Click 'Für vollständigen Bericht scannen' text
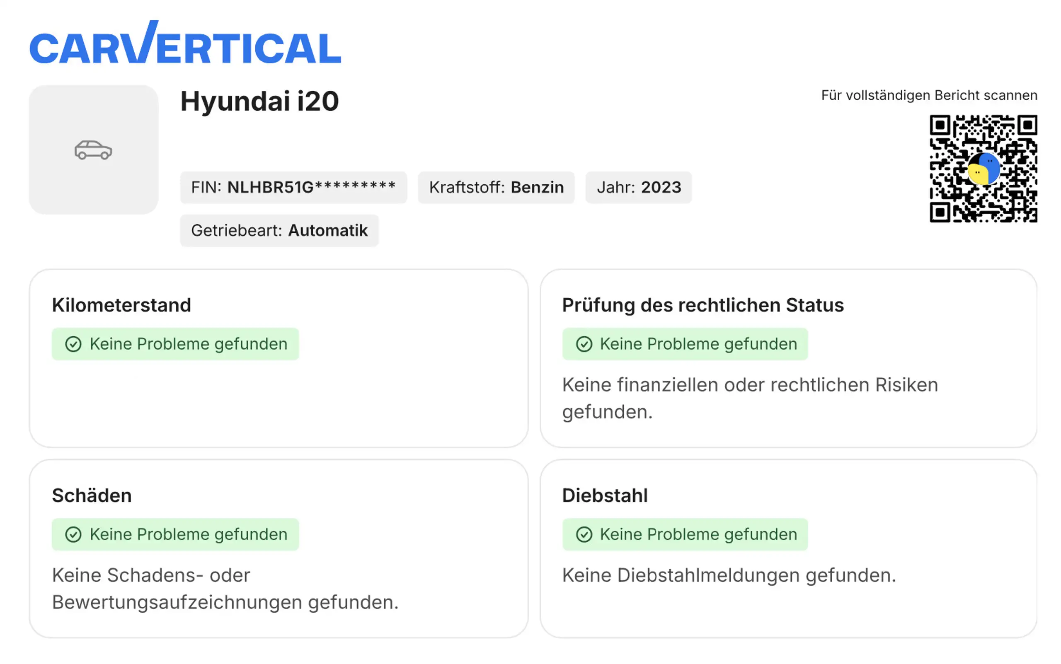Image resolution: width=1061 pixels, height=664 pixels. (929, 95)
